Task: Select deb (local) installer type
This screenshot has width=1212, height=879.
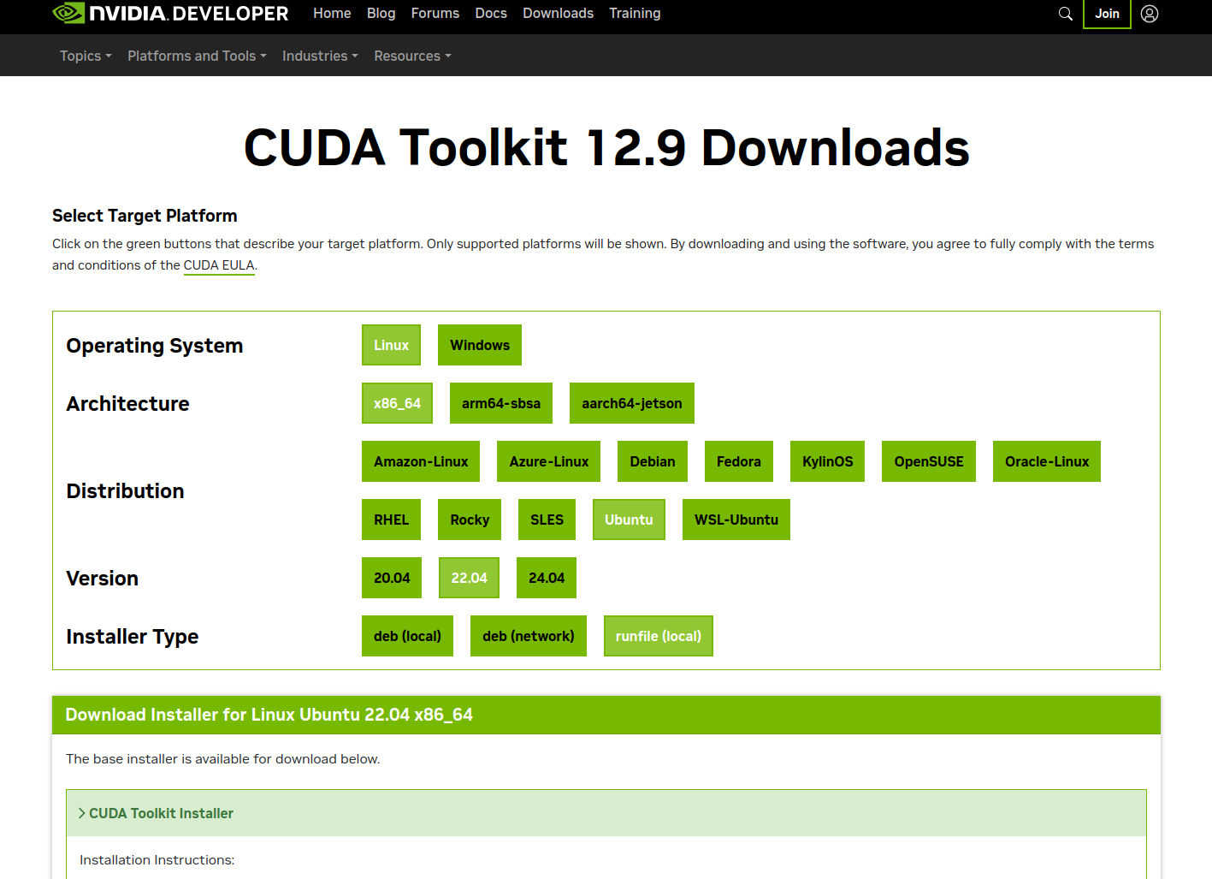Action: [407, 636]
